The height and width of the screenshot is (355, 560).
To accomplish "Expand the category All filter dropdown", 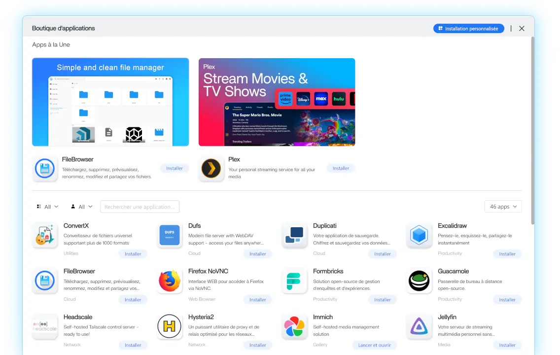I will point(48,207).
